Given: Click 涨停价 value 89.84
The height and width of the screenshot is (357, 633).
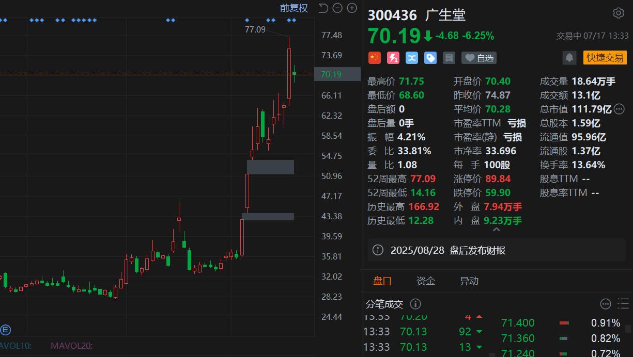Looking at the screenshot, I should pos(498,178).
